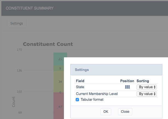This screenshot has height=119, width=168.
Task: Click the column position icon for State
Action: point(127,87)
